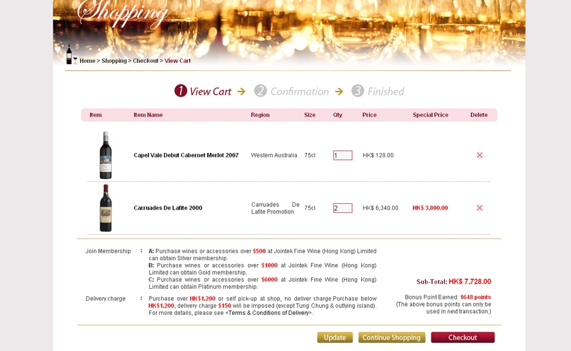Click the $500 Silver membership amount
The width and height of the screenshot is (571, 351).
click(259, 251)
